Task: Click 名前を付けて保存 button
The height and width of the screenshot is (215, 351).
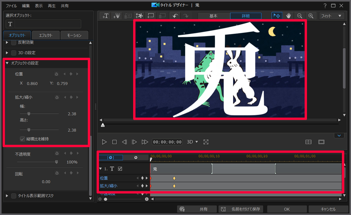Action: (241, 209)
